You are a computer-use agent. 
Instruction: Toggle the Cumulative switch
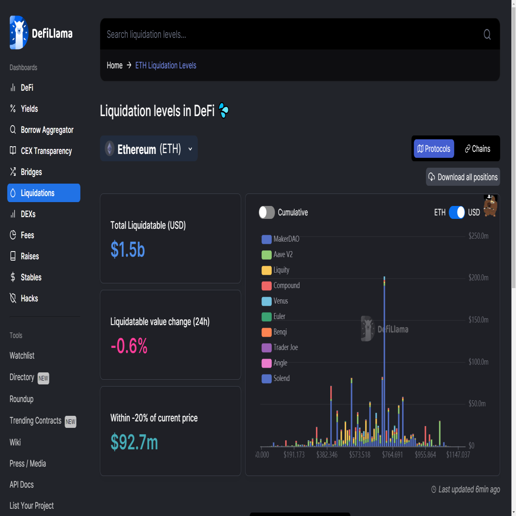pos(267,212)
